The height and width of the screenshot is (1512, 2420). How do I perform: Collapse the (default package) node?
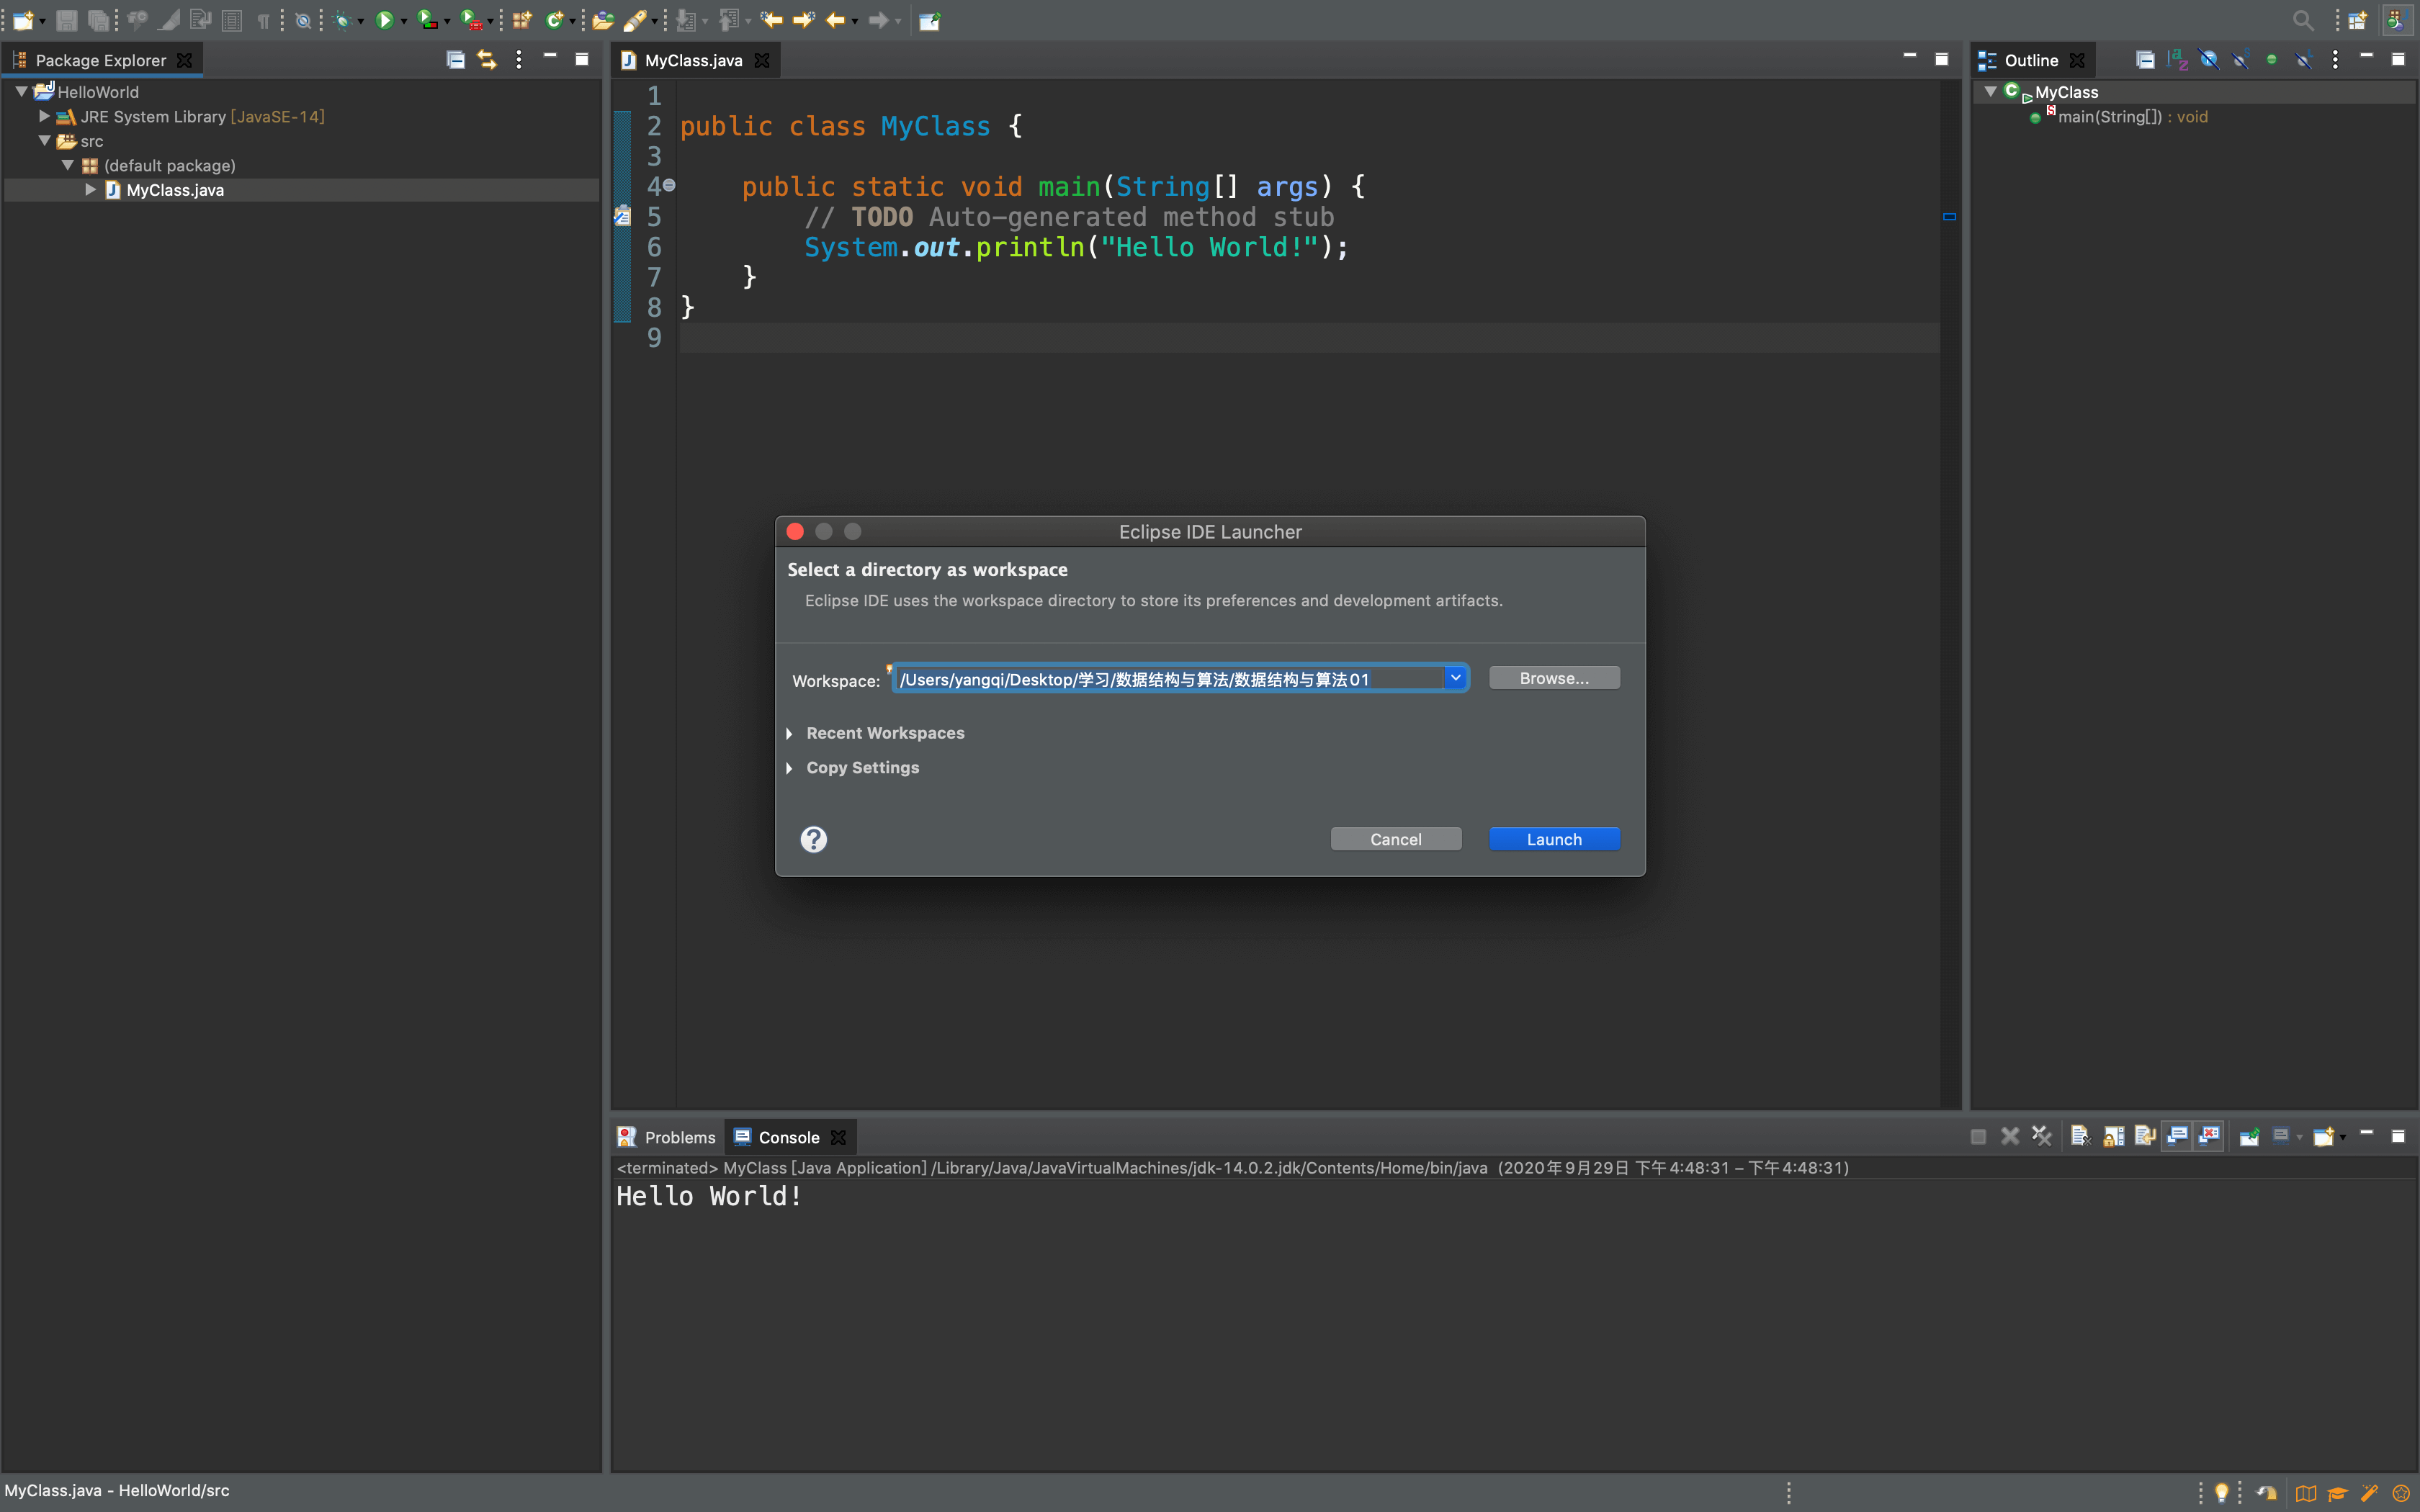pos(67,165)
